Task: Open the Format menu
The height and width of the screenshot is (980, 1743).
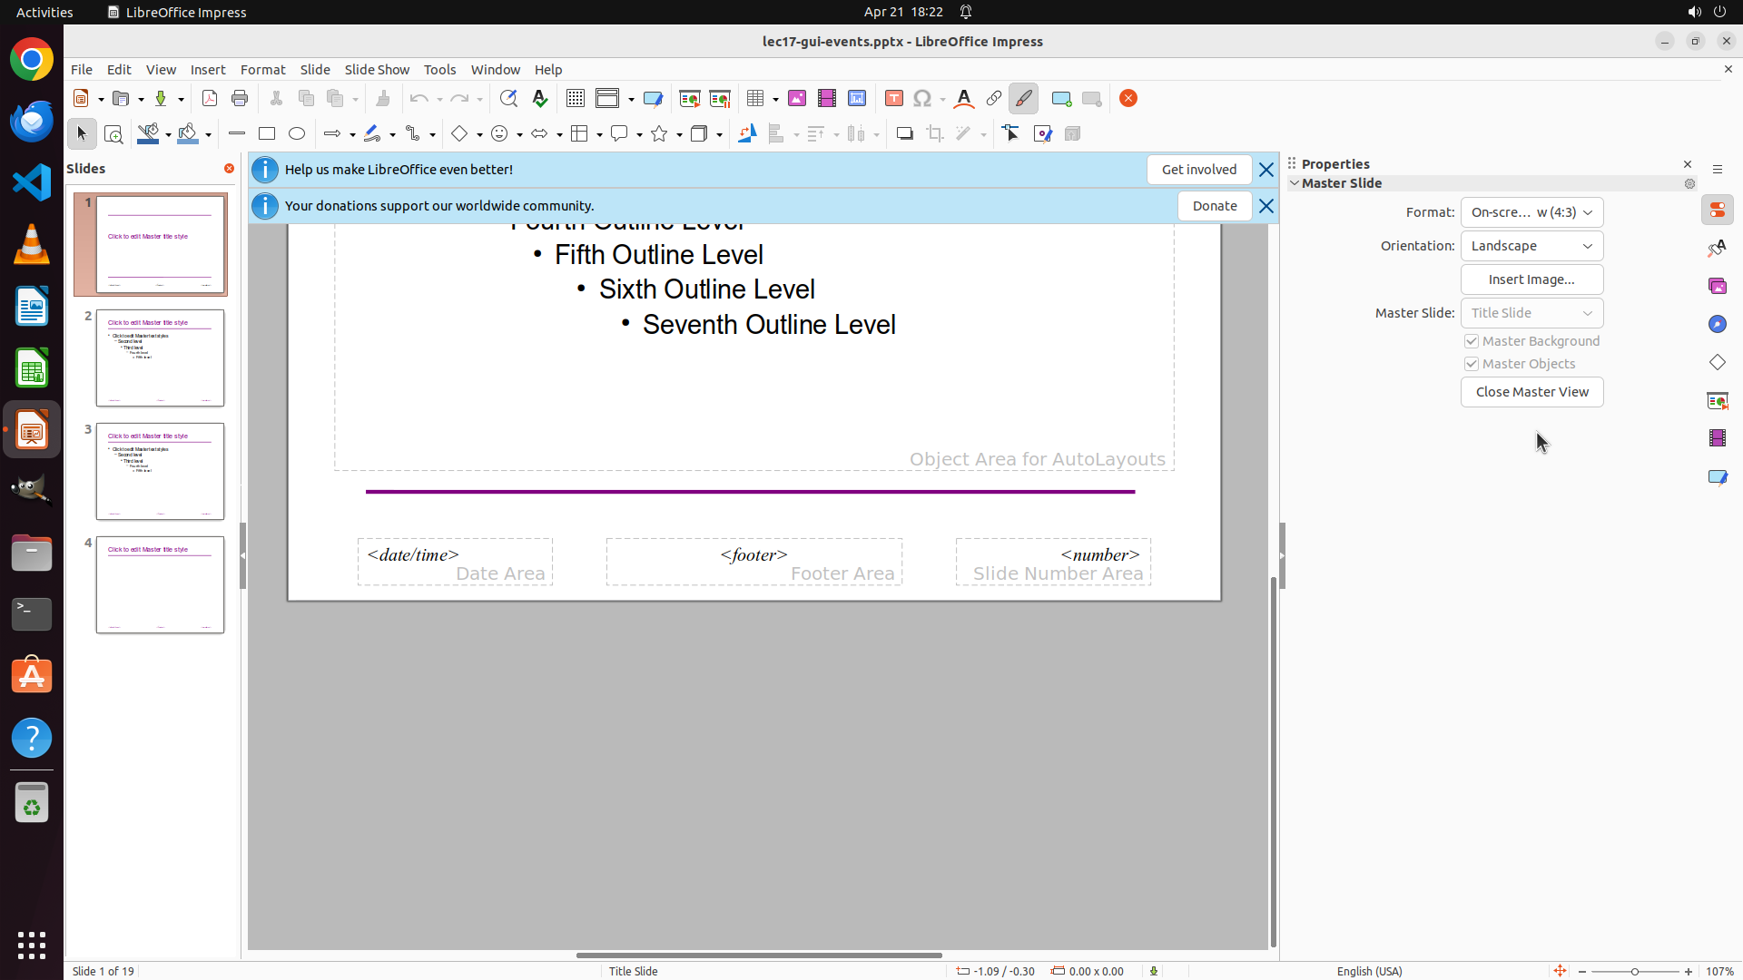Action: click(x=262, y=70)
